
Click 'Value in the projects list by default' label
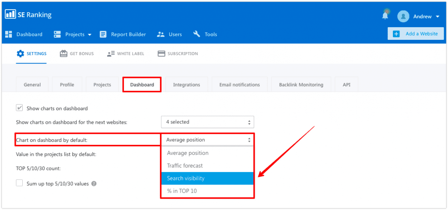(x=56, y=154)
